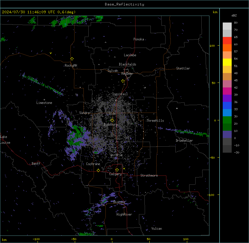Screen dimensions: 249x243
Task: Select the light gray 70-80 dBZ swatch
Action: pyautogui.click(x=227, y=26)
